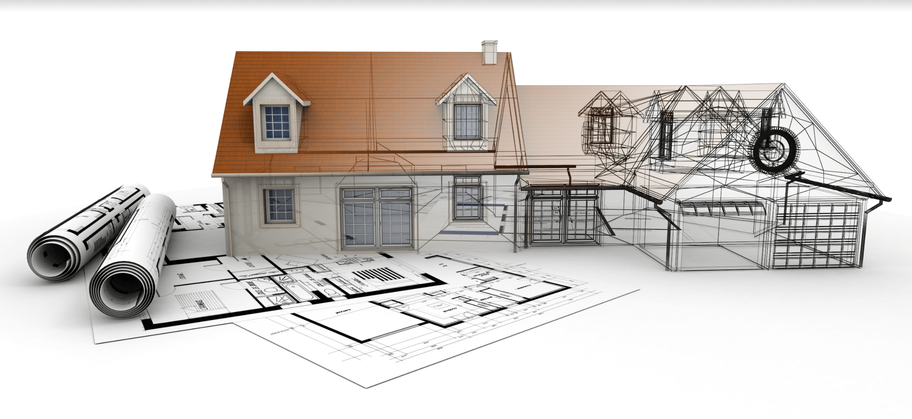Click the "CHAMBRE 1" label on the floor plan
The image size is (912, 419).
point(523,287)
